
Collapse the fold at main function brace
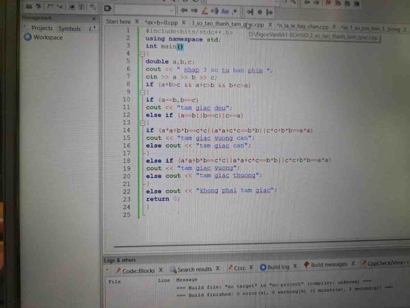click(142, 54)
